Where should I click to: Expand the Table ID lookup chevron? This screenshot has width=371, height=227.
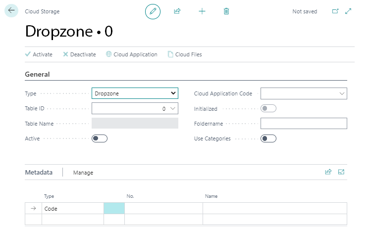point(173,108)
